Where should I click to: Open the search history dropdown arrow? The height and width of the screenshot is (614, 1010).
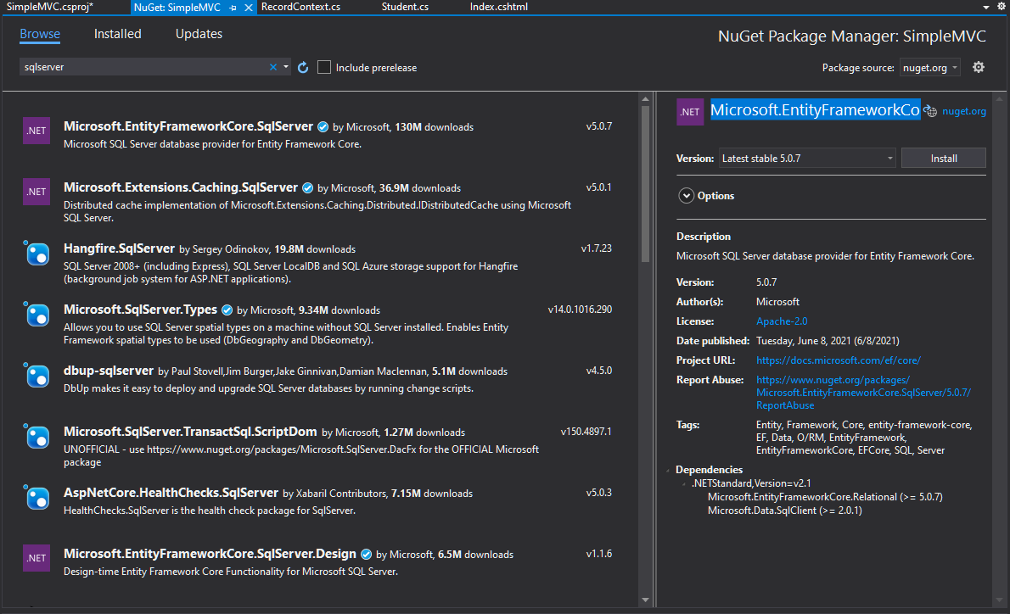tap(286, 67)
